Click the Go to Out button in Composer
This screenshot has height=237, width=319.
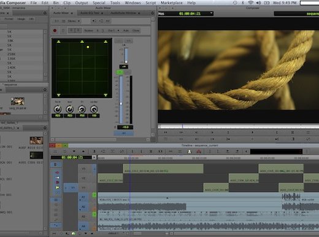277,139
